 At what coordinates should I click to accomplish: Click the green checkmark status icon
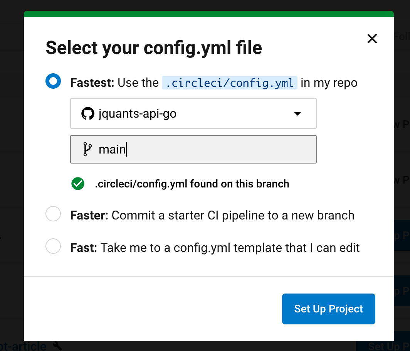(78, 184)
